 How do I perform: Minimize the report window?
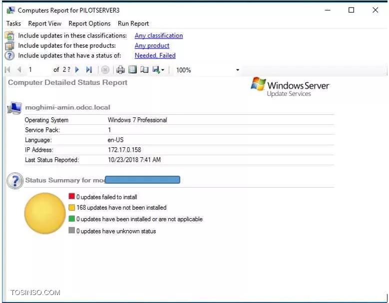[328, 10]
